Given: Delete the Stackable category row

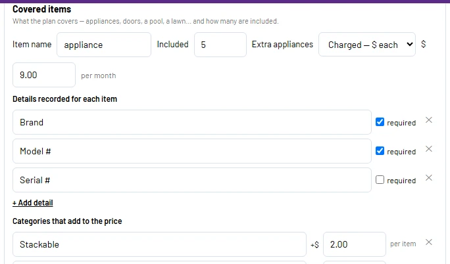Looking at the screenshot, I should tap(429, 242).
